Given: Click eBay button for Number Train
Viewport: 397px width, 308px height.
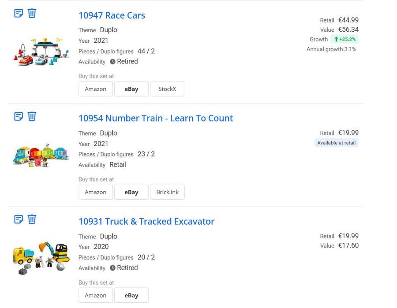Looking at the screenshot, I should 131,192.
